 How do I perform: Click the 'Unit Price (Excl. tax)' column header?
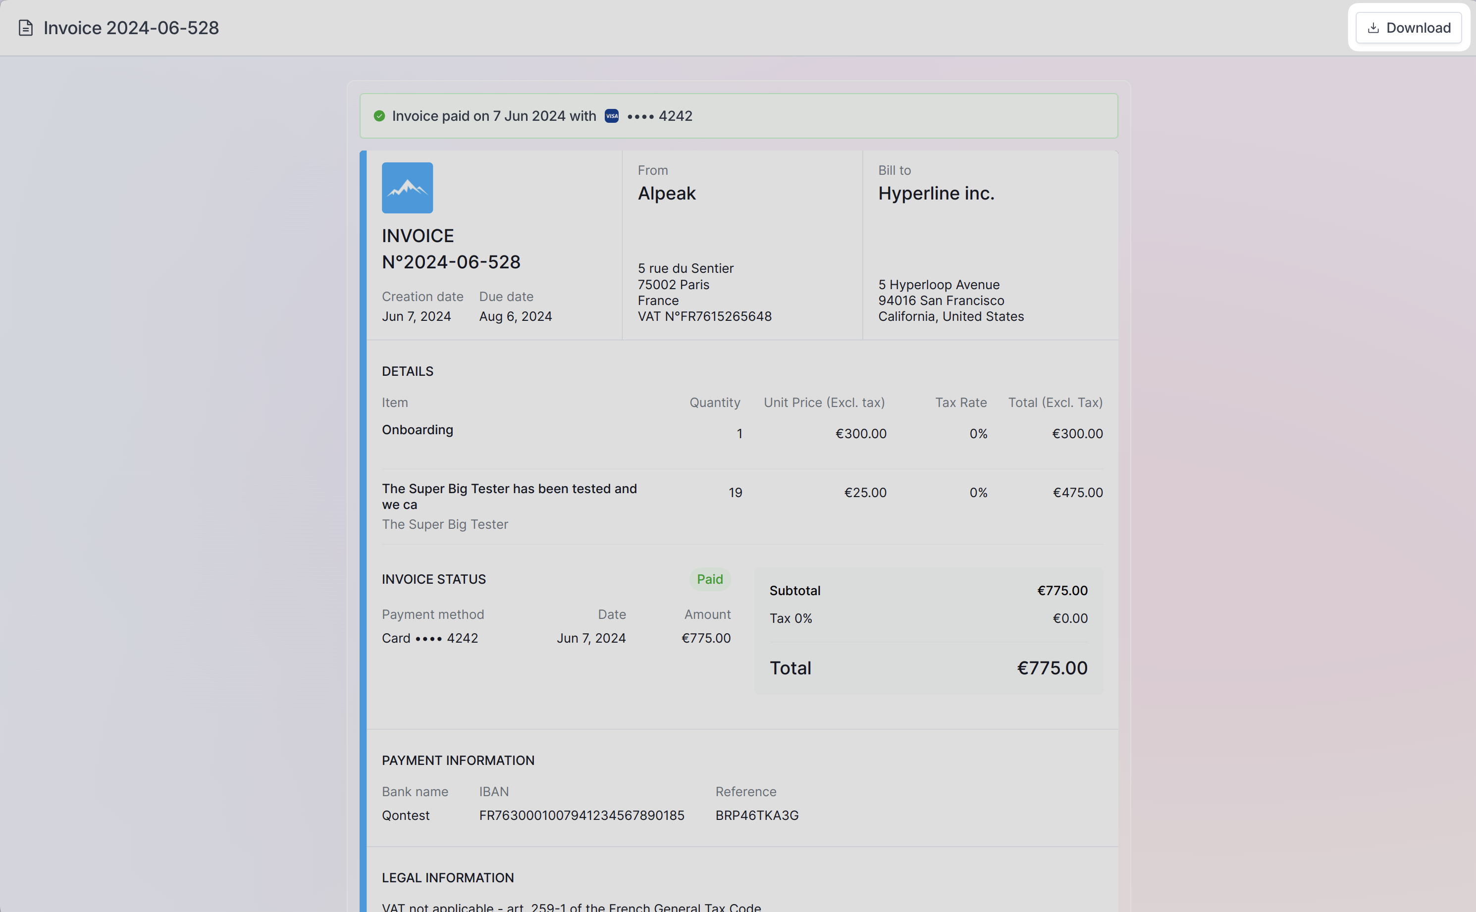(824, 403)
